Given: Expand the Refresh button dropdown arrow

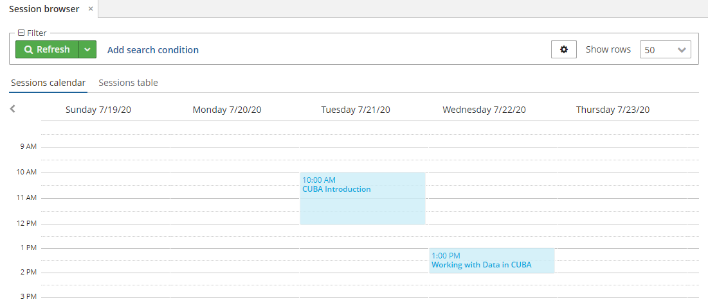Looking at the screenshot, I should tap(87, 49).
